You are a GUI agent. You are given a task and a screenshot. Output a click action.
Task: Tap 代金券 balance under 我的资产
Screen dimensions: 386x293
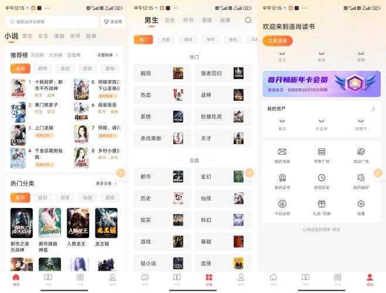[x=322, y=125]
